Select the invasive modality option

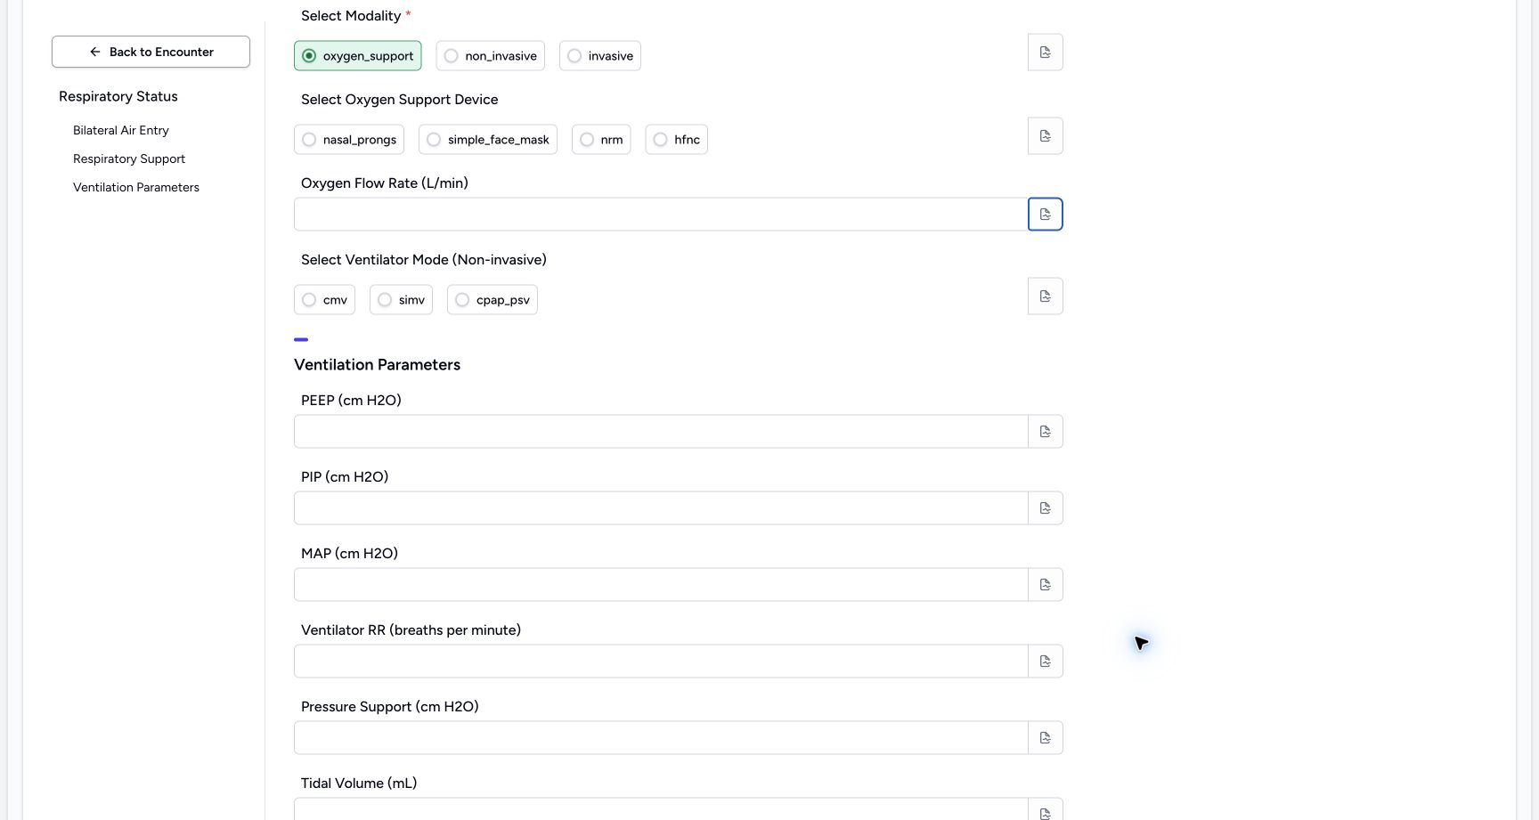coord(600,56)
